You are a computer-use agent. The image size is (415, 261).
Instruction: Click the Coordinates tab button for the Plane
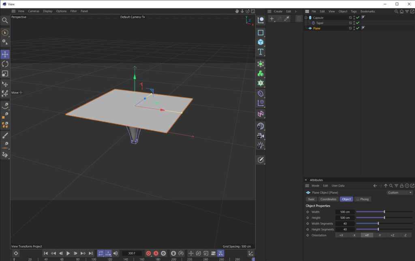(328, 199)
